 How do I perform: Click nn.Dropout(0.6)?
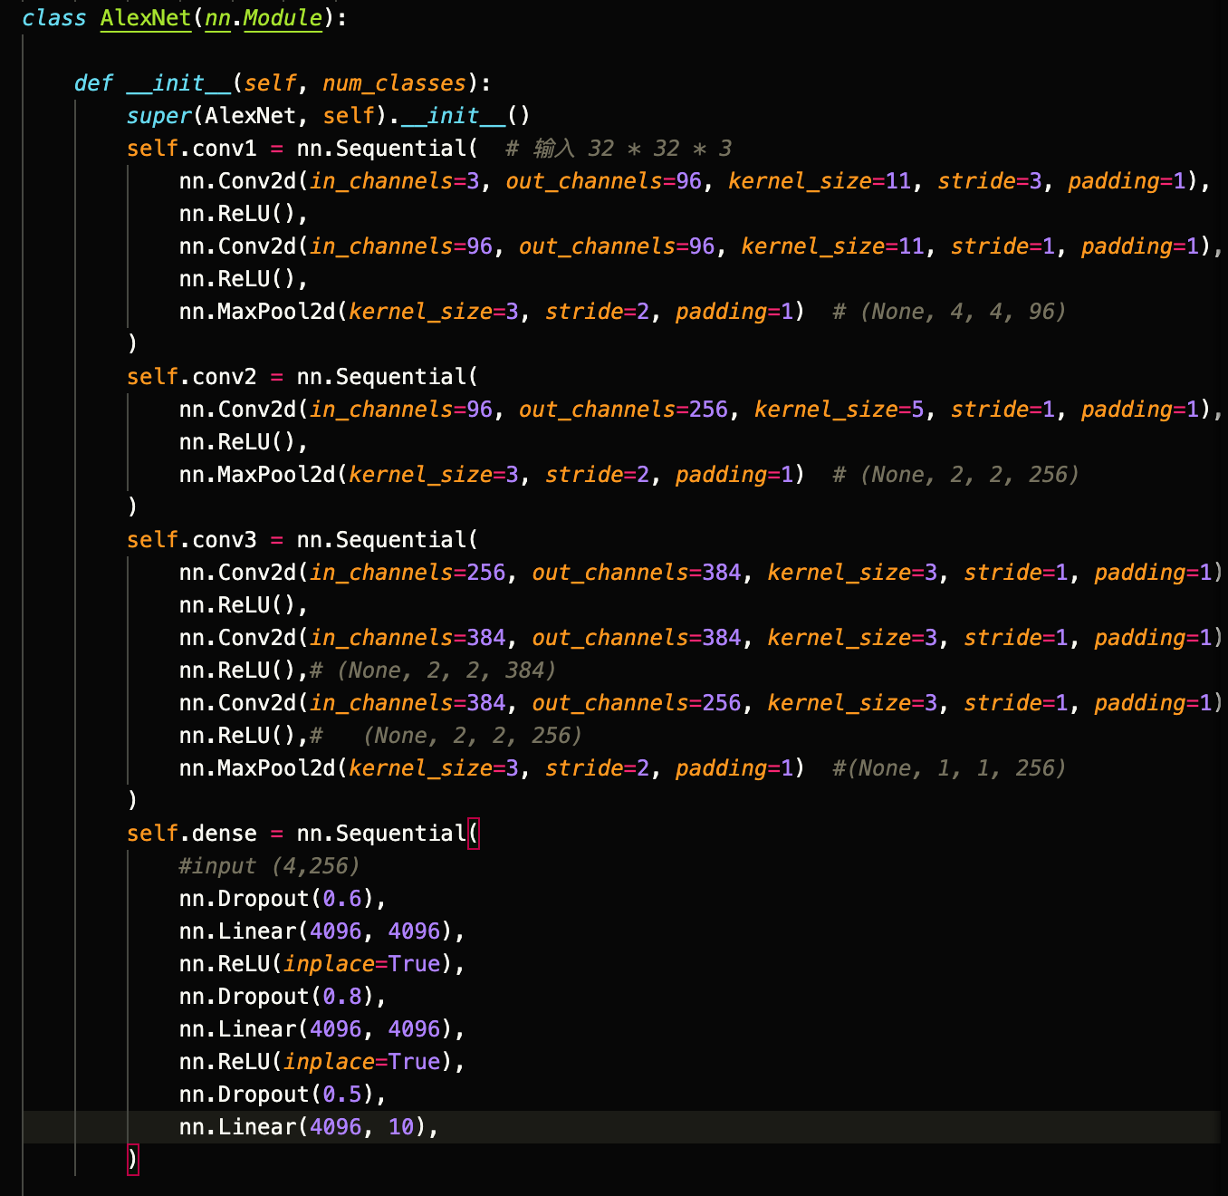pos(283,899)
